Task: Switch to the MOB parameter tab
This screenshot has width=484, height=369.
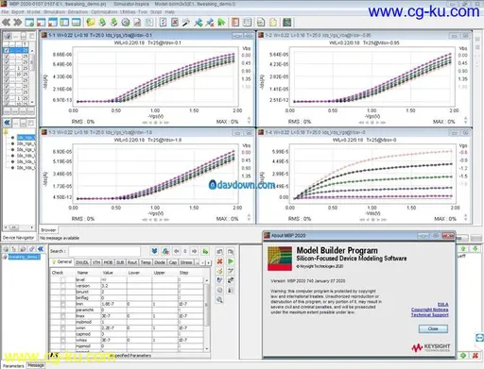Action: (x=108, y=262)
